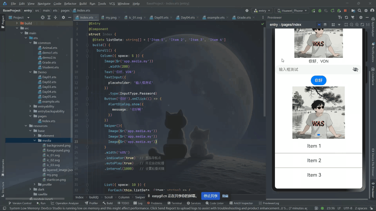Open ArkUI Inspector tool window

coord(241,203)
